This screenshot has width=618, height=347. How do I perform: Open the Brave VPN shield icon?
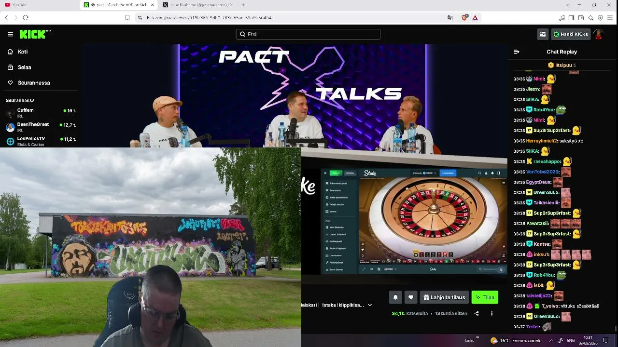(x=600, y=18)
